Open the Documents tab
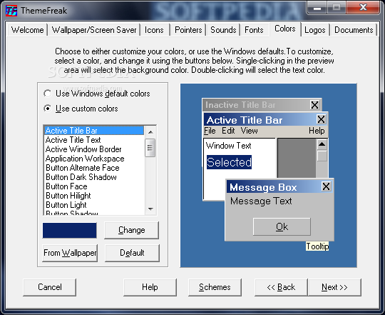385x315 pixels. [x=354, y=30]
